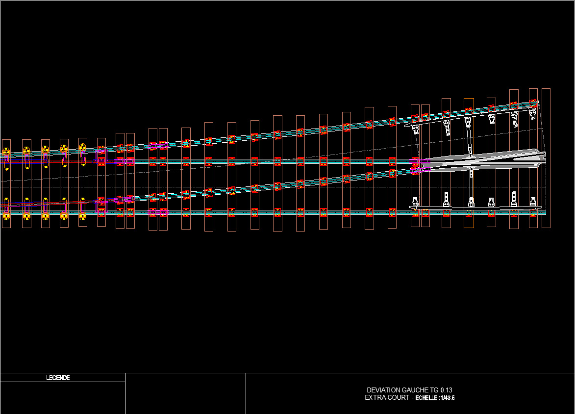Pick the bottom yellow fastener on leftmost sleeper
The height and width of the screenshot is (414, 575).
click(6, 216)
